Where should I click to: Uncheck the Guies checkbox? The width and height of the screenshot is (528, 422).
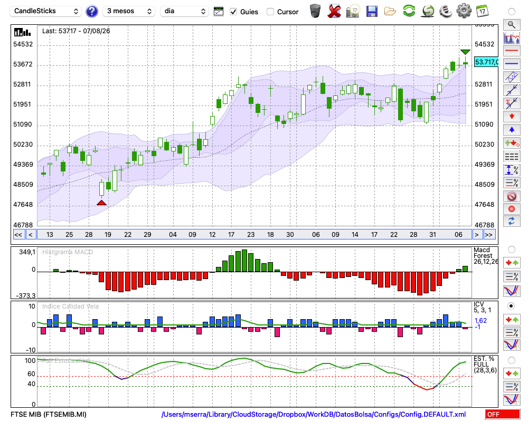pyautogui.click(x=233, y=12)
